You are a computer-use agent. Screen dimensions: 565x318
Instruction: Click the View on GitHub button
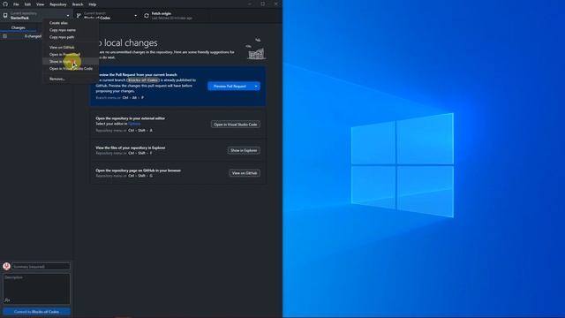tap(245, 173)
